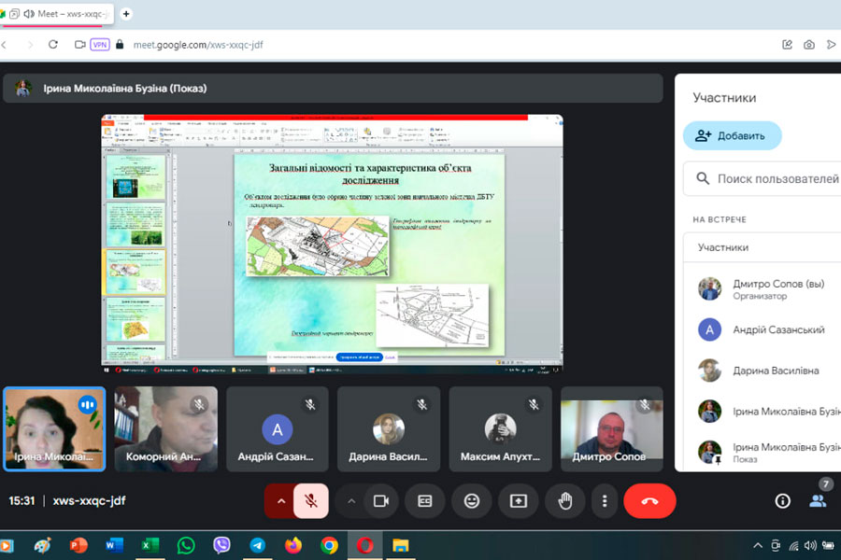Click the VPN badge in address bar
This screenshot has width=841, height=560.
(100, 45)
